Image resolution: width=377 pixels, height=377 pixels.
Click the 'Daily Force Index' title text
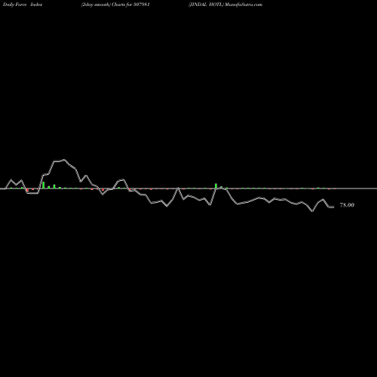[23, 5]
